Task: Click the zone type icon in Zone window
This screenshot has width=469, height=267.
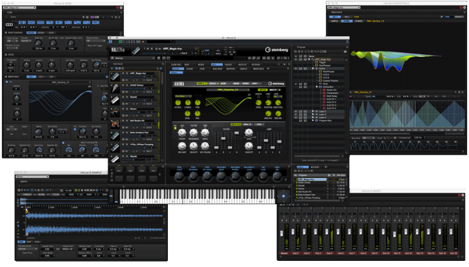Action: [x=9, y=24]
